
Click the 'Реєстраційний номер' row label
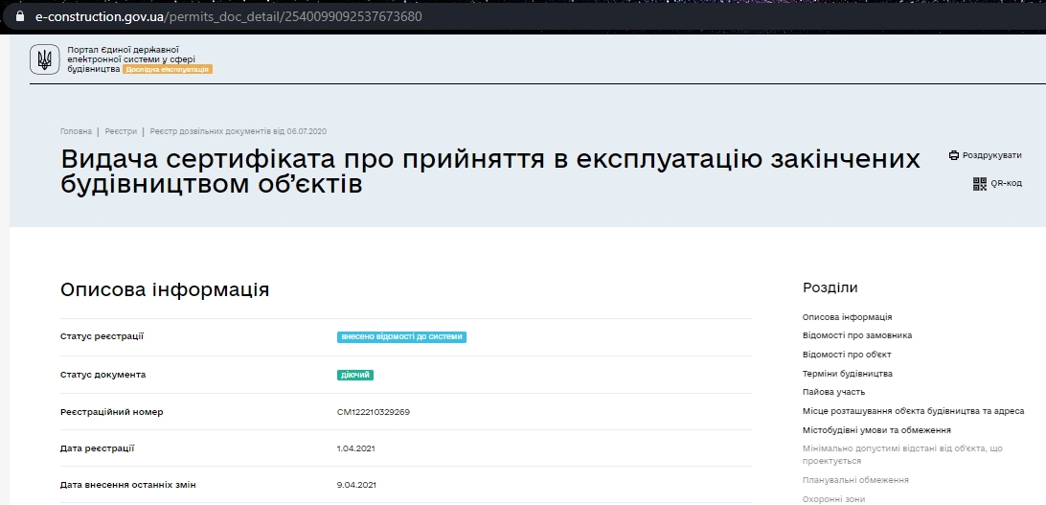click(x=111, y=412)
